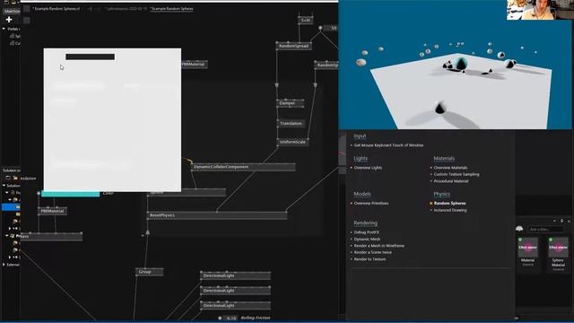Click the webcam video thumbnail
Viewport: 574px width, 323px height.
click(540, 10)
